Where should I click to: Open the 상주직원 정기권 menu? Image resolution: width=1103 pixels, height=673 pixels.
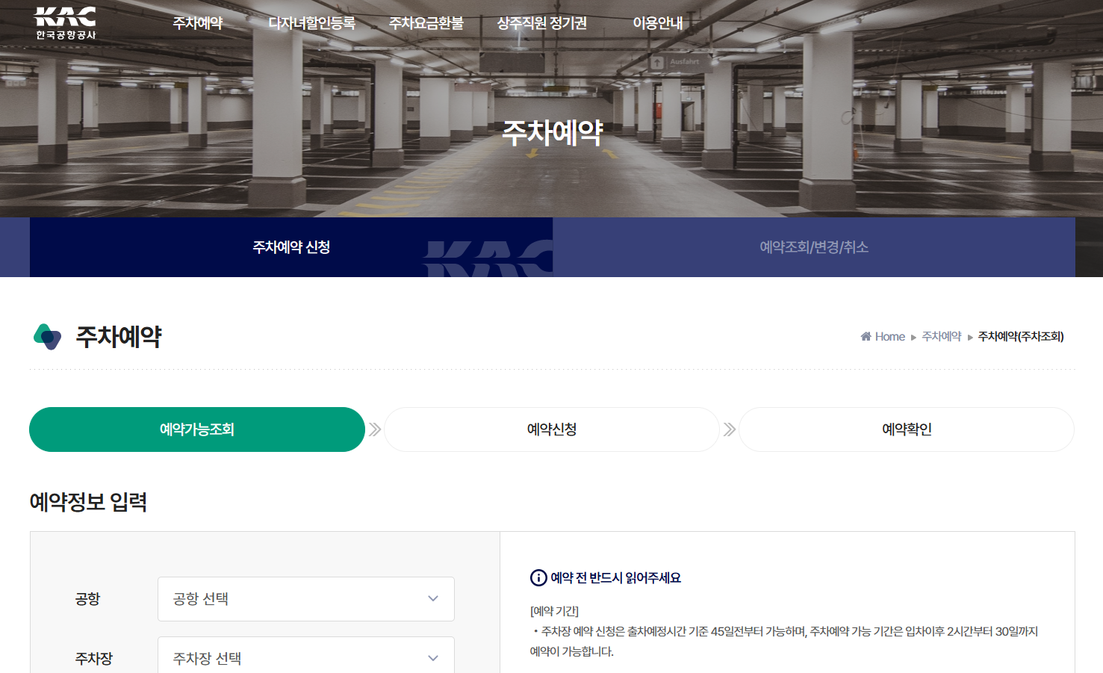[x=542, y=23]
